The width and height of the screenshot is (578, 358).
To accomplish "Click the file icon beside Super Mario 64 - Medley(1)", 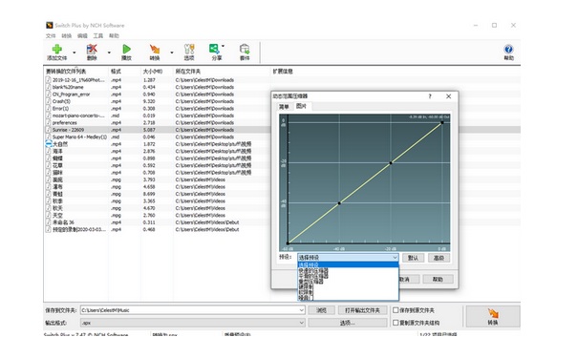I will pos(49,137).
